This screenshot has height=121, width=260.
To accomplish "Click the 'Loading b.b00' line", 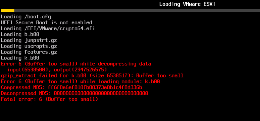I will [20, 34].
